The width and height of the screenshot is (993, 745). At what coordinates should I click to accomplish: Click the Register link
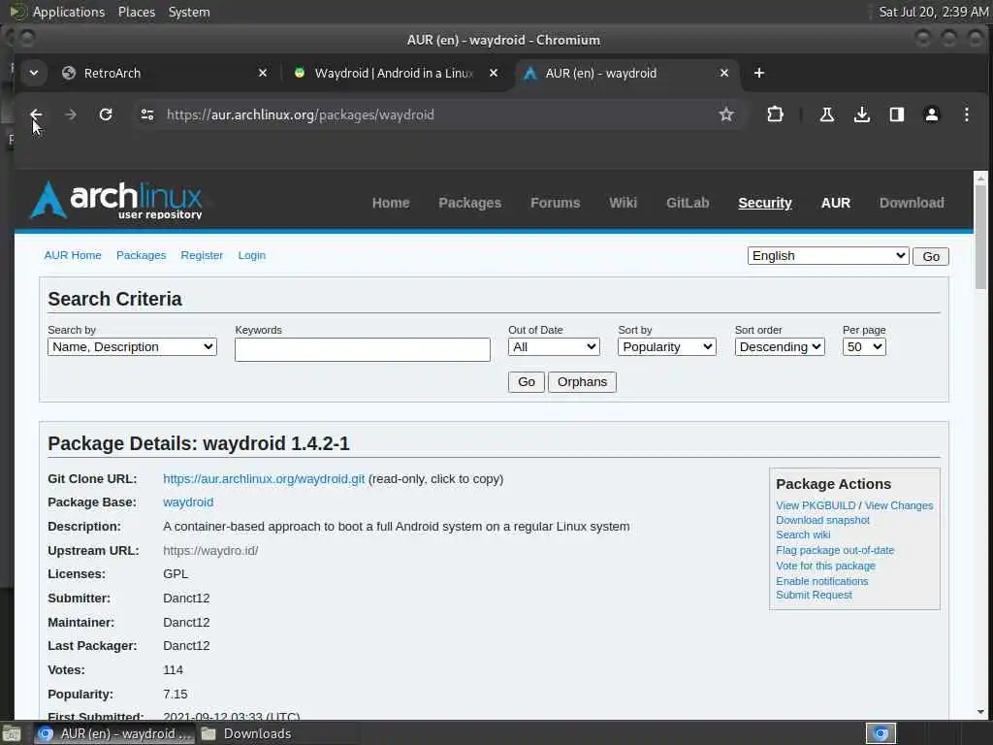(x=202, y=255)
